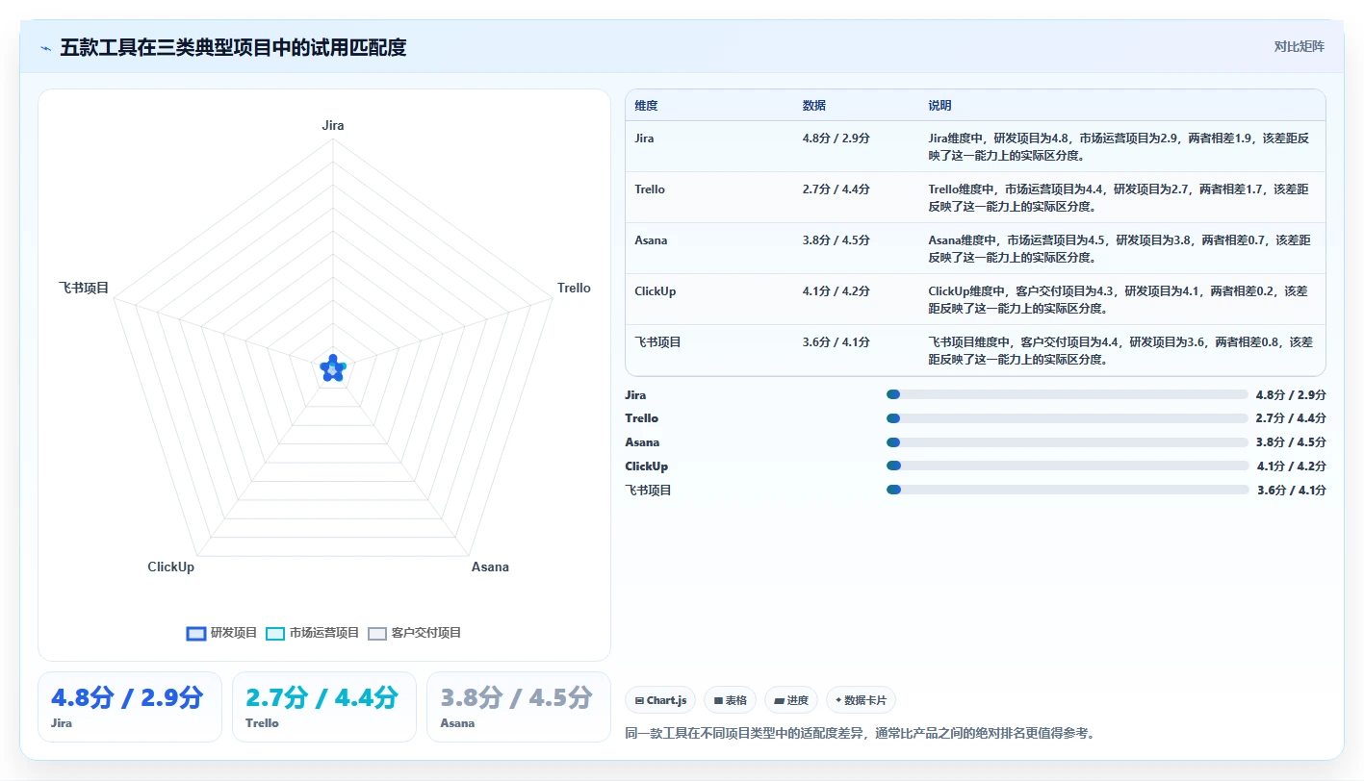Click the 维度 column header
The height and width of the screenshot is (781, 1364).
pos(646,106)
